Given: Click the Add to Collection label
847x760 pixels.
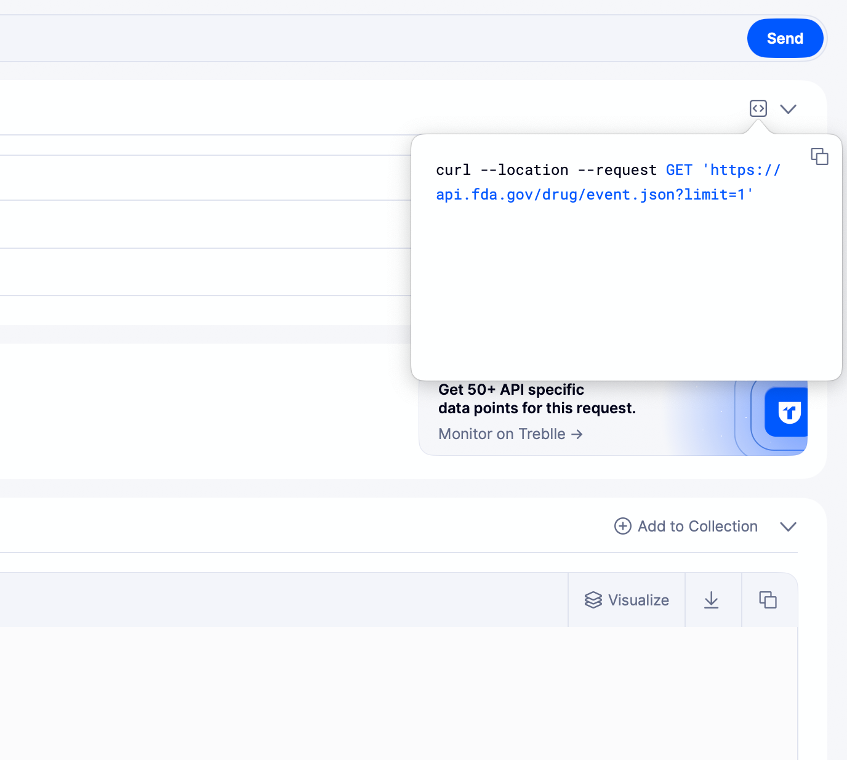Looking at the screenshot, I should pyautogui.click(x=697, y=527).
